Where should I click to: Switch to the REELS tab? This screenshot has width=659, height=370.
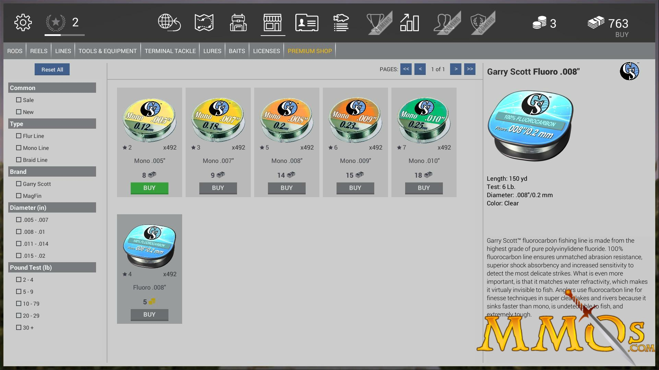click(39, 51)
